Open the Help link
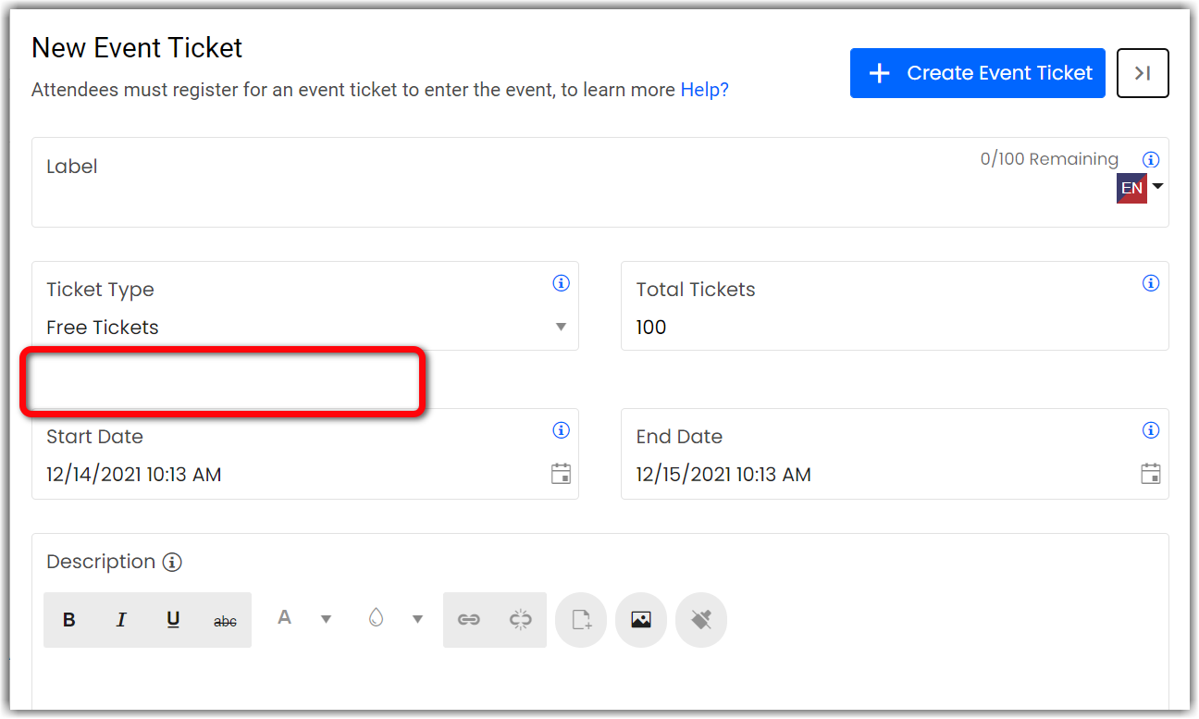1199x719 pixels. 704,90
